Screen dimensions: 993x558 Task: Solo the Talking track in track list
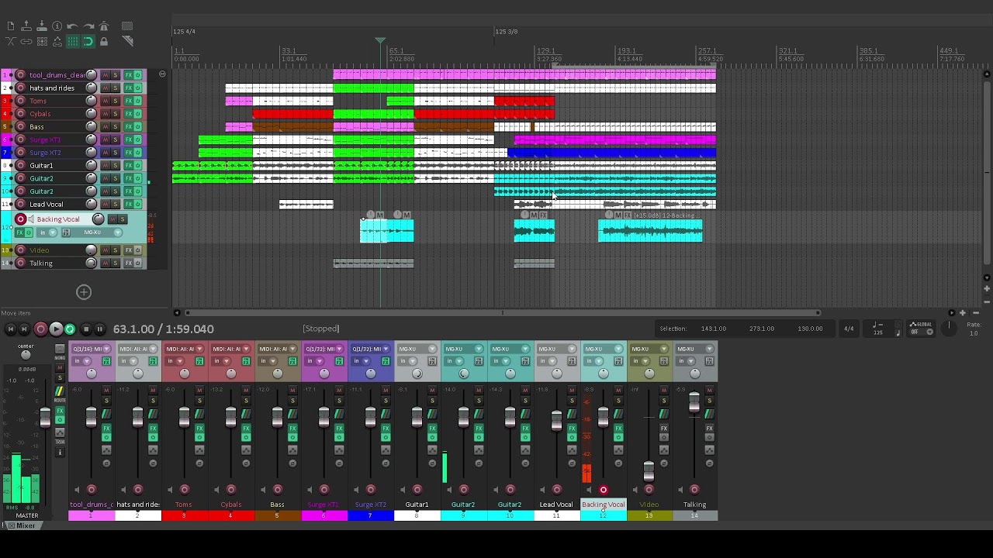[116, 263]
